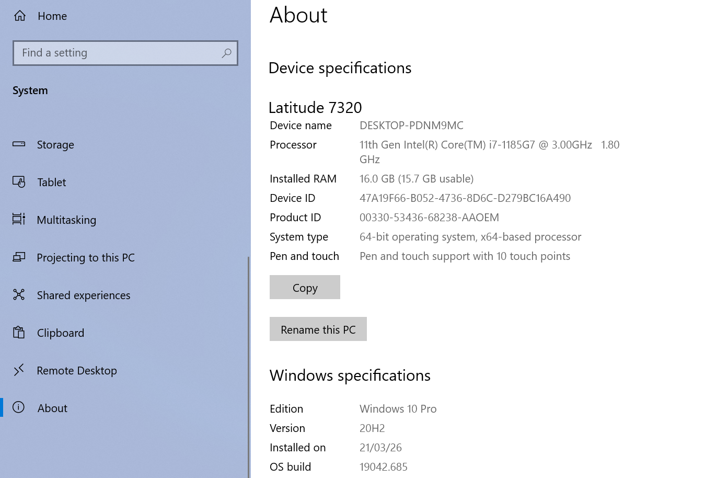Click the Storage drive icon
Viewport: 716px width, 478px height.
pos(19,144)
